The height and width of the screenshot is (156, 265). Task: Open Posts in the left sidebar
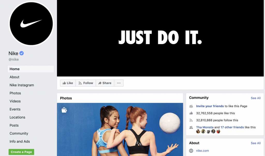tap(14, 125)
